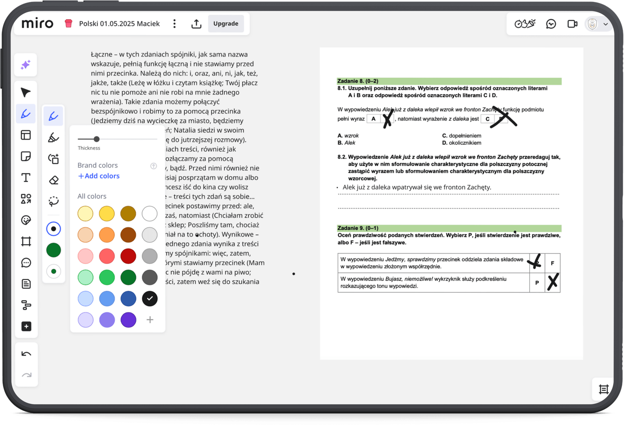624x426 pixels.
Task: Open the comment tool
Action: (26, 263)
